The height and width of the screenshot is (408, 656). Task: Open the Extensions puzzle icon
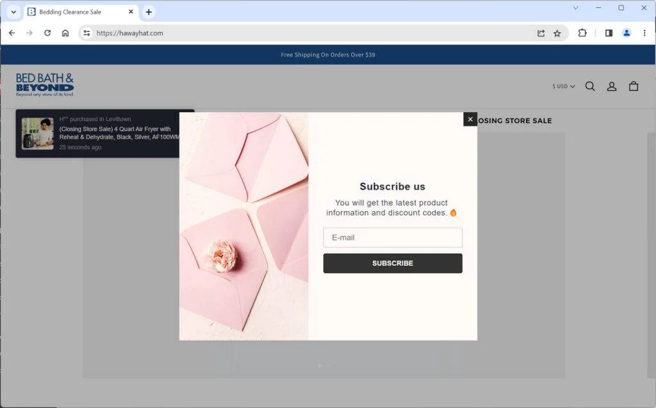[x=582, y=33]
